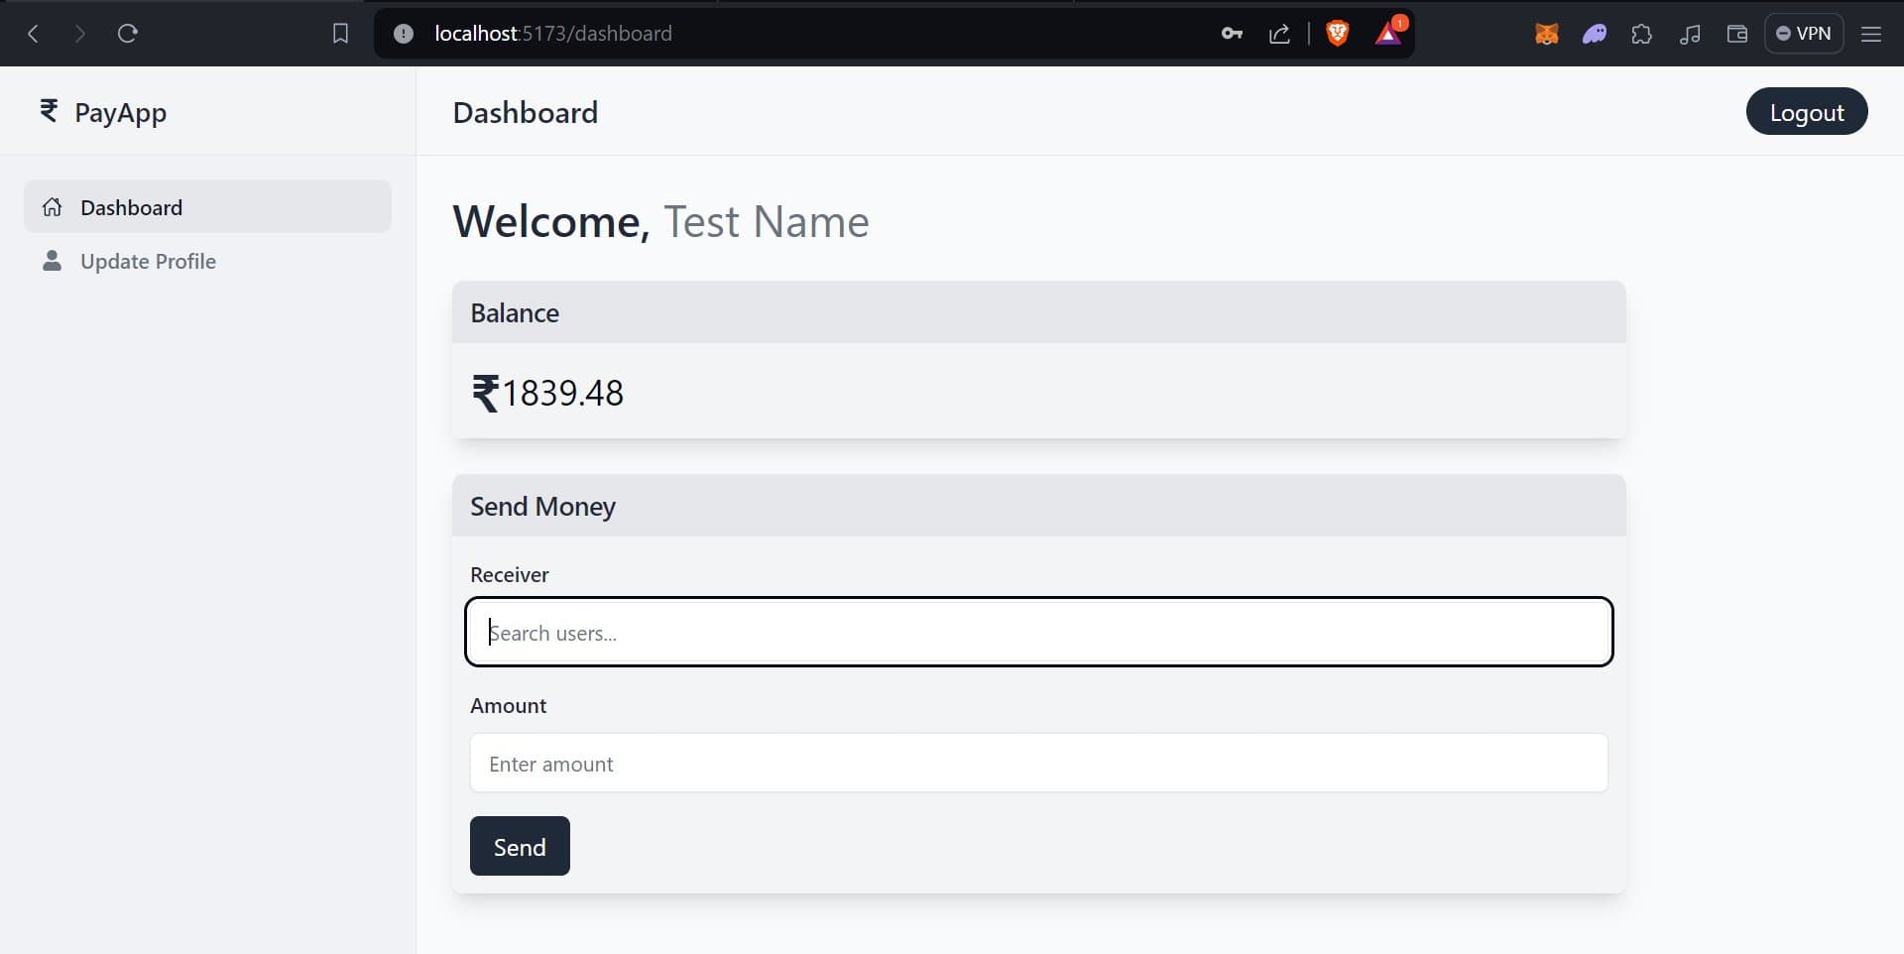This screenshot has height=954, width=1904.
Task: Open the saved passwords key icon
Action: [1232, 34]
